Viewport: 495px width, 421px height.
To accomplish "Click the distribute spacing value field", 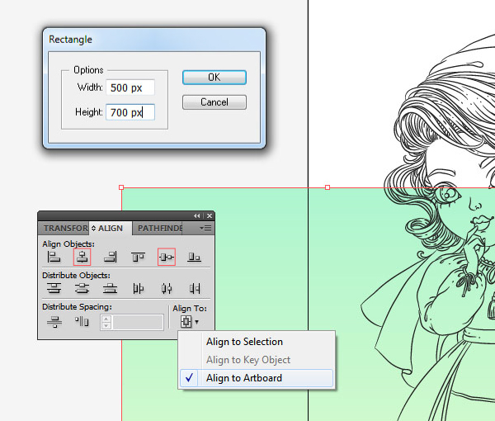I will tap(138, 323).
